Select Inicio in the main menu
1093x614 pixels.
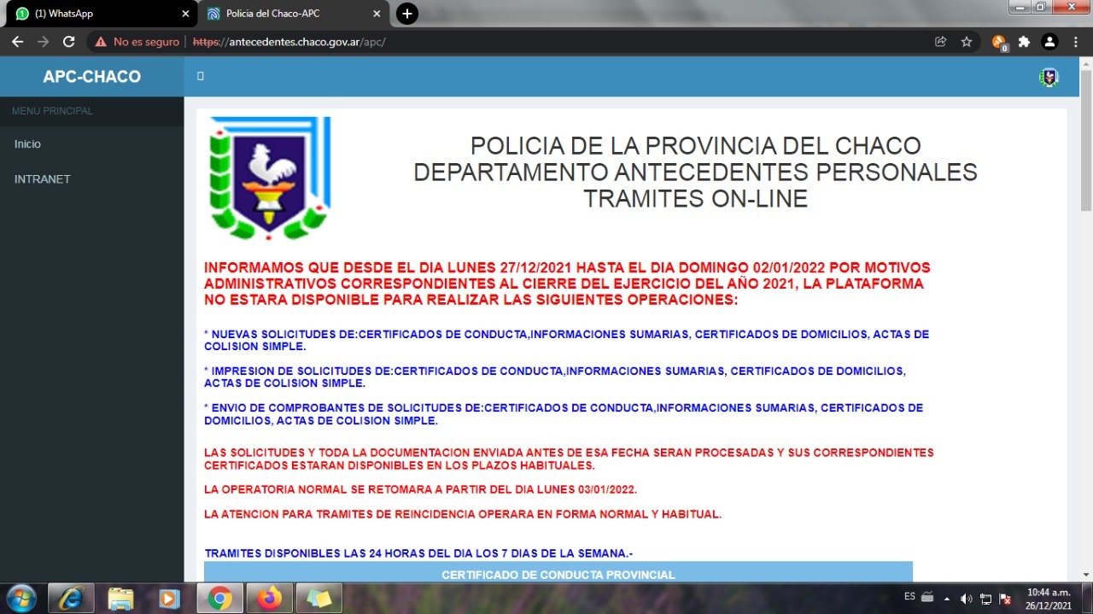[27, 144]
